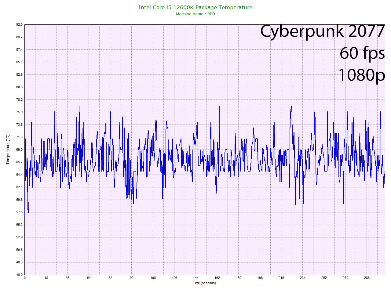391x293 pixels.
Task: Select the 'Cyberpunk 2077' overlay text
Action: (322, 31)
